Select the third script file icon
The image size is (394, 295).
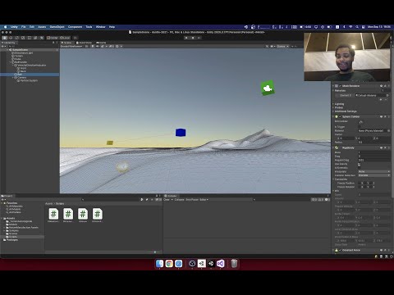click(x=83, y=214)
